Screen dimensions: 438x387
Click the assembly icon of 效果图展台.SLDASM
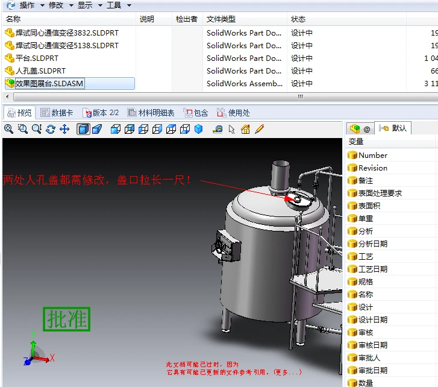[10, 83]
